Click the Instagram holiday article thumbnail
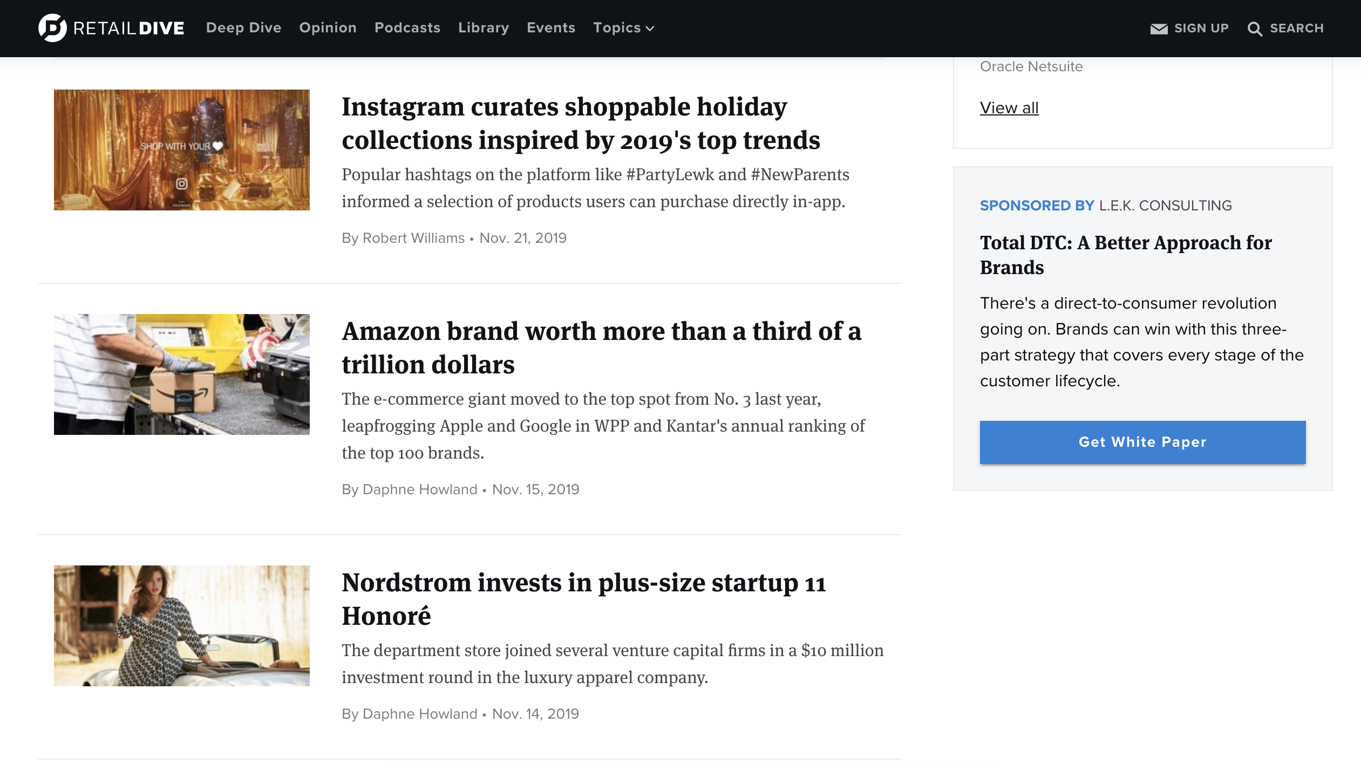Viewport: 1361px width, 764px height. tap(182, 150)
